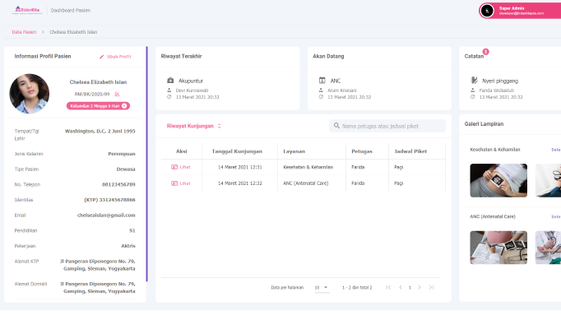Sort the Riwayat Kunjungan list arrows

tap(220, 126)
